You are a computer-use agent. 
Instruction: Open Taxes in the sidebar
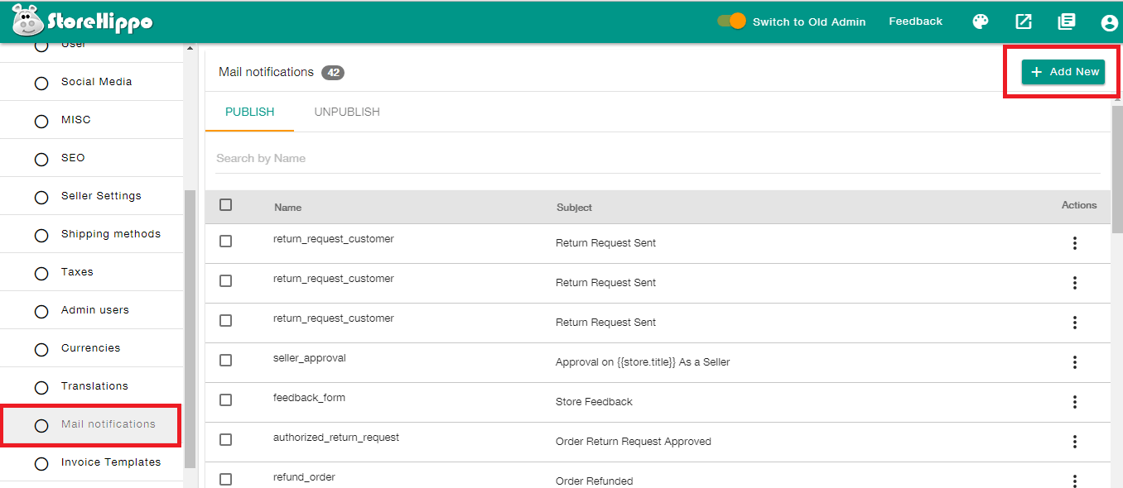tap(91, 272)
